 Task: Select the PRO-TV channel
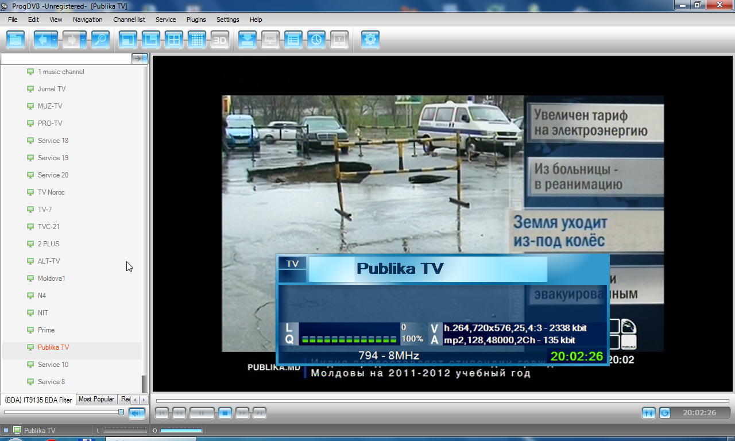pyautogui.click(x=50, y=123)
